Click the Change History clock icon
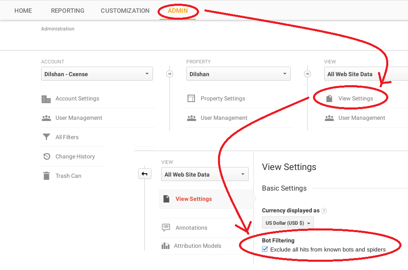Image resolution: width=408 pixels, height=270 pixels. pos(46,156)
